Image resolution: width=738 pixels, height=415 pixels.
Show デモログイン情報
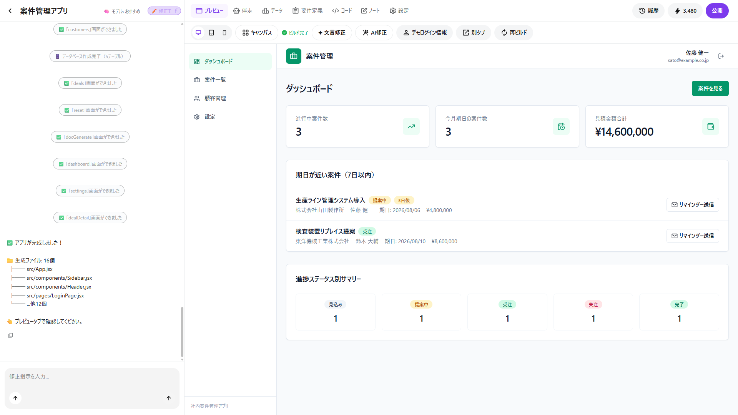tap(425, 33)
